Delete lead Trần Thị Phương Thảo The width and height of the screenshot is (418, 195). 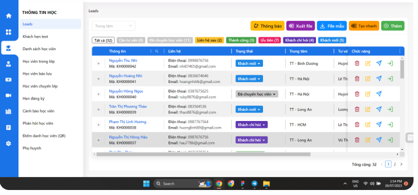(357, 109)
